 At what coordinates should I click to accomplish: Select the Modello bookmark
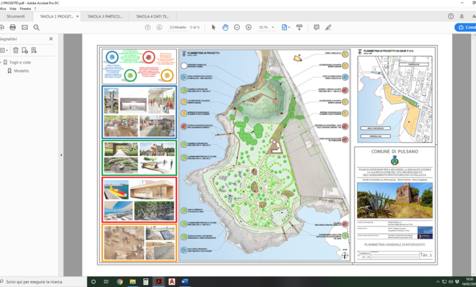click(21, 71)
